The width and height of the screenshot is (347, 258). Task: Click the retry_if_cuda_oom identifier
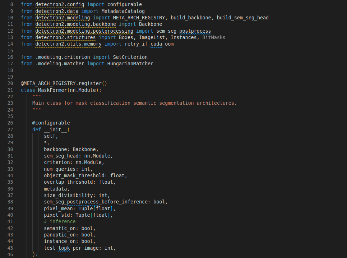pyautogui.click(x=149, y=44)
